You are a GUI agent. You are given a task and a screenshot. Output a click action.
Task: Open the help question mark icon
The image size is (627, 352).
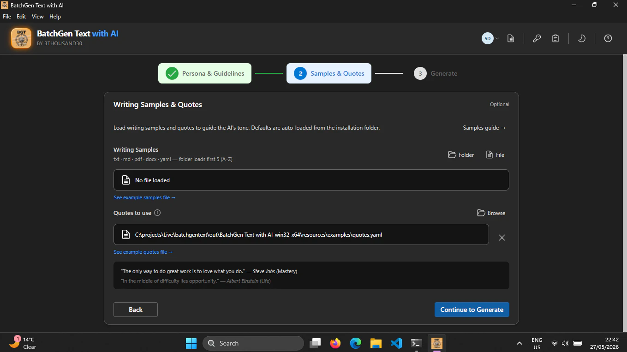coord(608,38)
